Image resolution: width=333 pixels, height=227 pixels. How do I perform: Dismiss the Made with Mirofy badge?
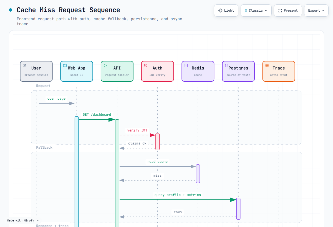pos(38,221)
